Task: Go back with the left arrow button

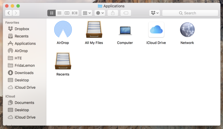Action: coord(9,13)
